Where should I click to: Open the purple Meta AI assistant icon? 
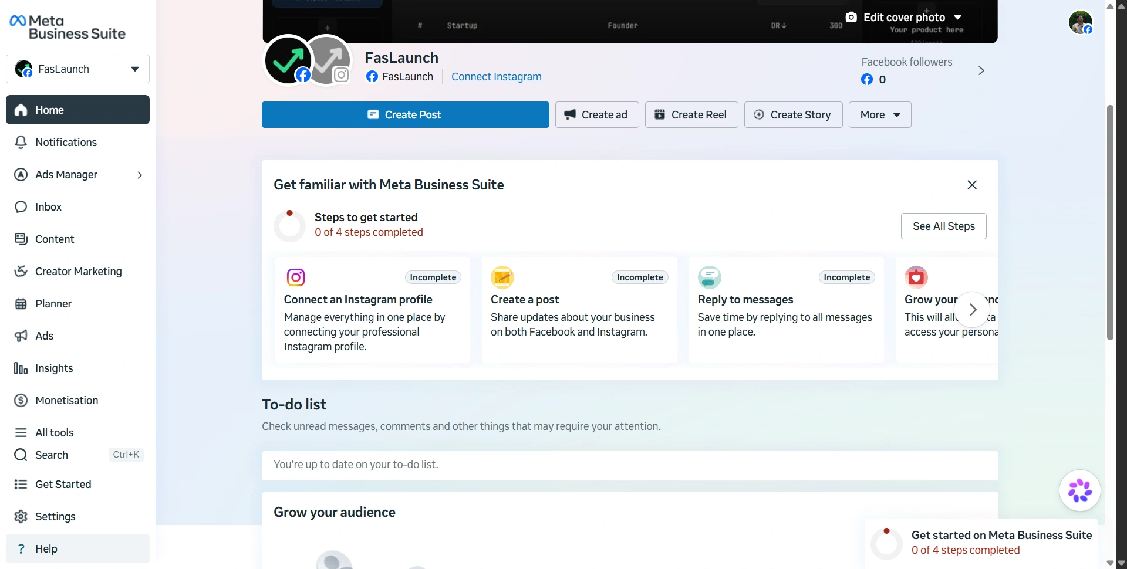[1079, 490]
